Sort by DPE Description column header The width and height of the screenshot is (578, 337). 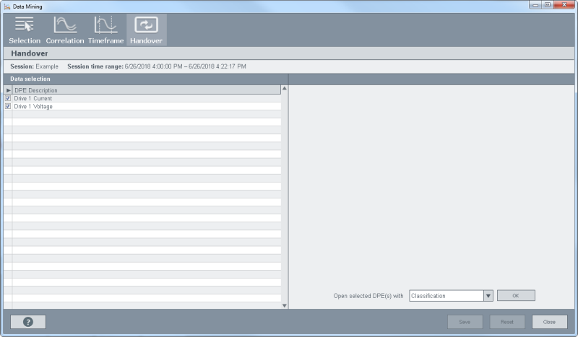147,90
